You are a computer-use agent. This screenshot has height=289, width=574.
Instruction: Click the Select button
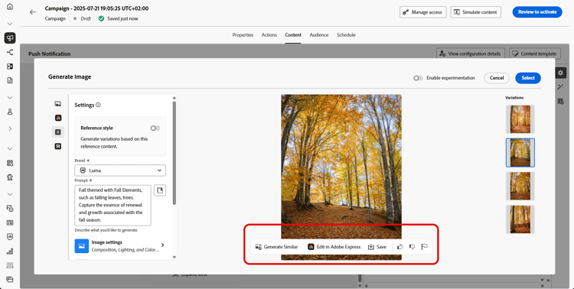click(528, 78)
